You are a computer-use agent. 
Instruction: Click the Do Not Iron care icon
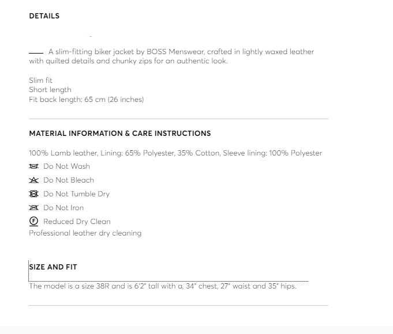point(33,208)
